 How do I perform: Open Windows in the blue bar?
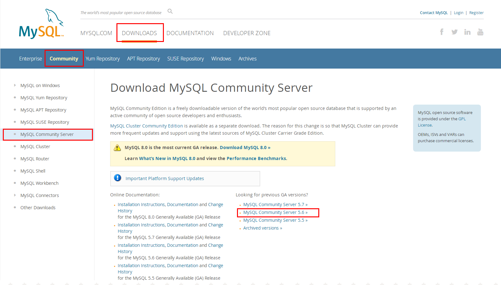221,59
